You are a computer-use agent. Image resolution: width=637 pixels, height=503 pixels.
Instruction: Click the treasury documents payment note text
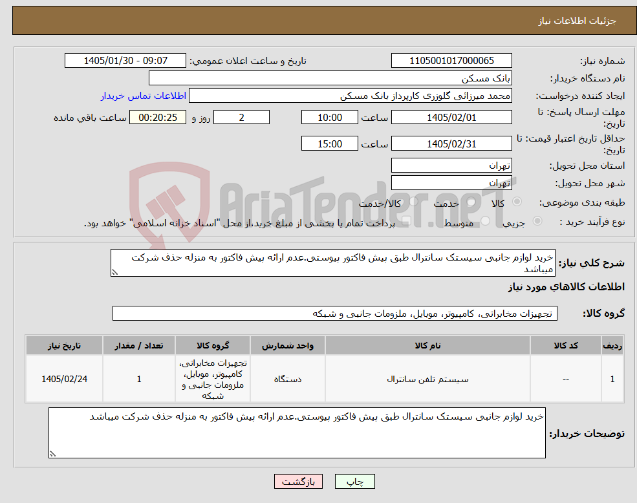[x=239, y=224]
